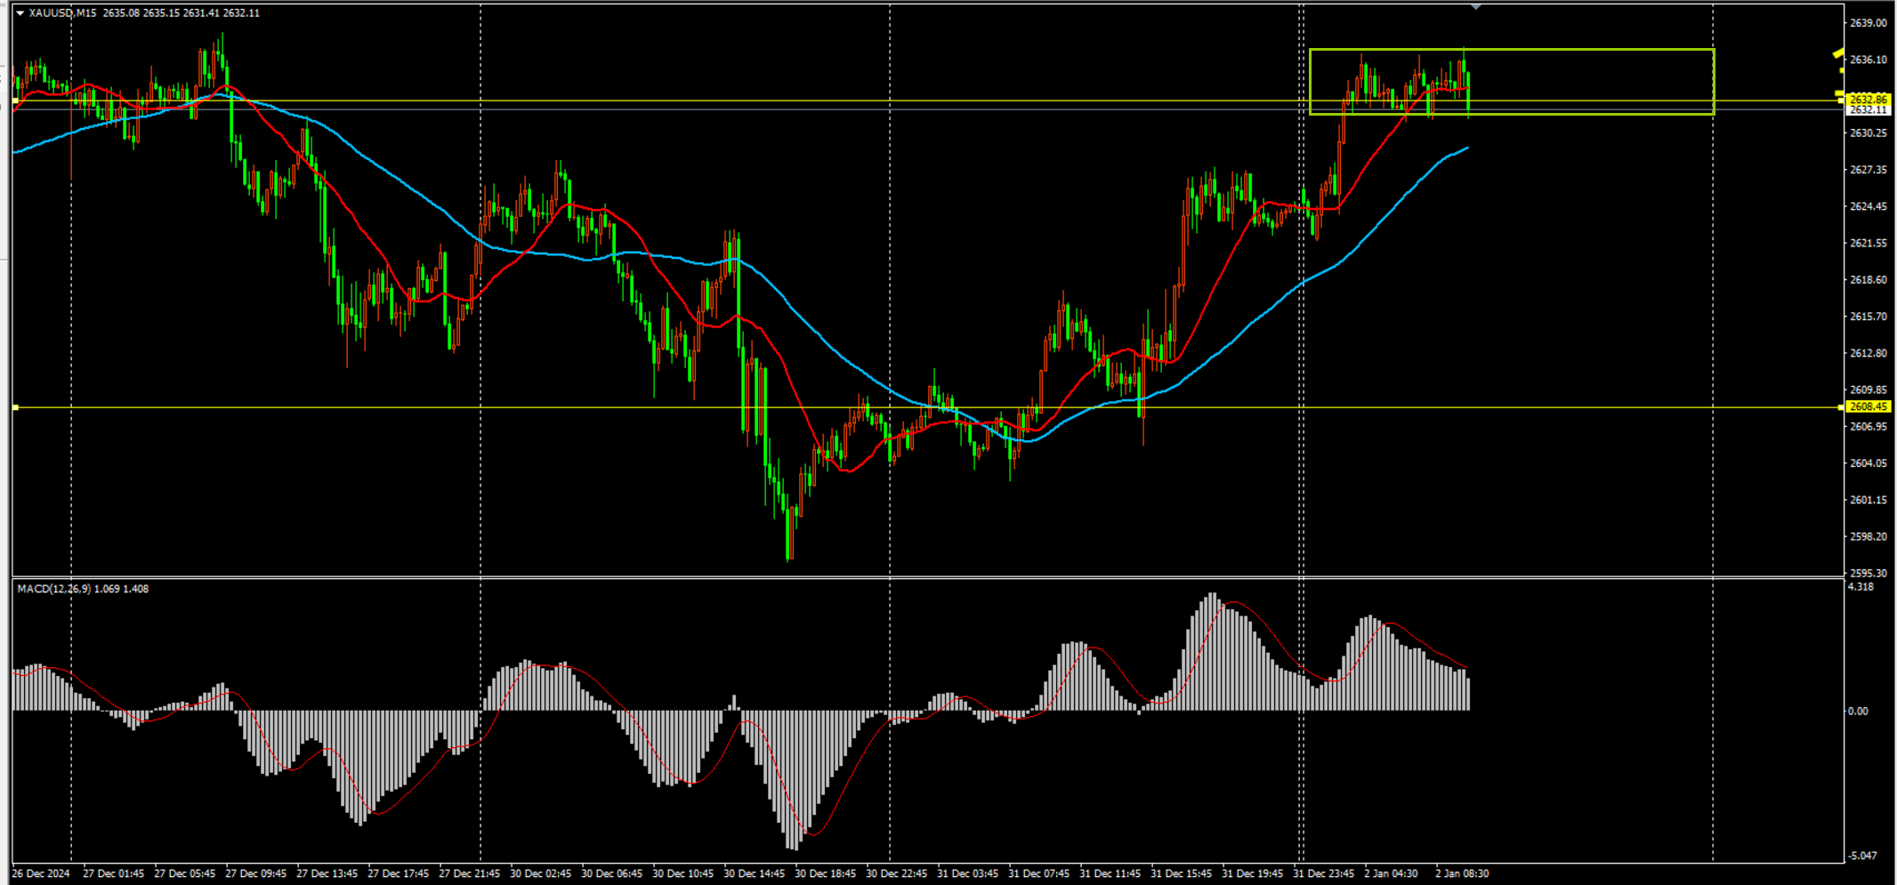Click the MACD(12,26,9) indicator label
The height and width of the screenshot is (885, 1897).
[53, 589]
